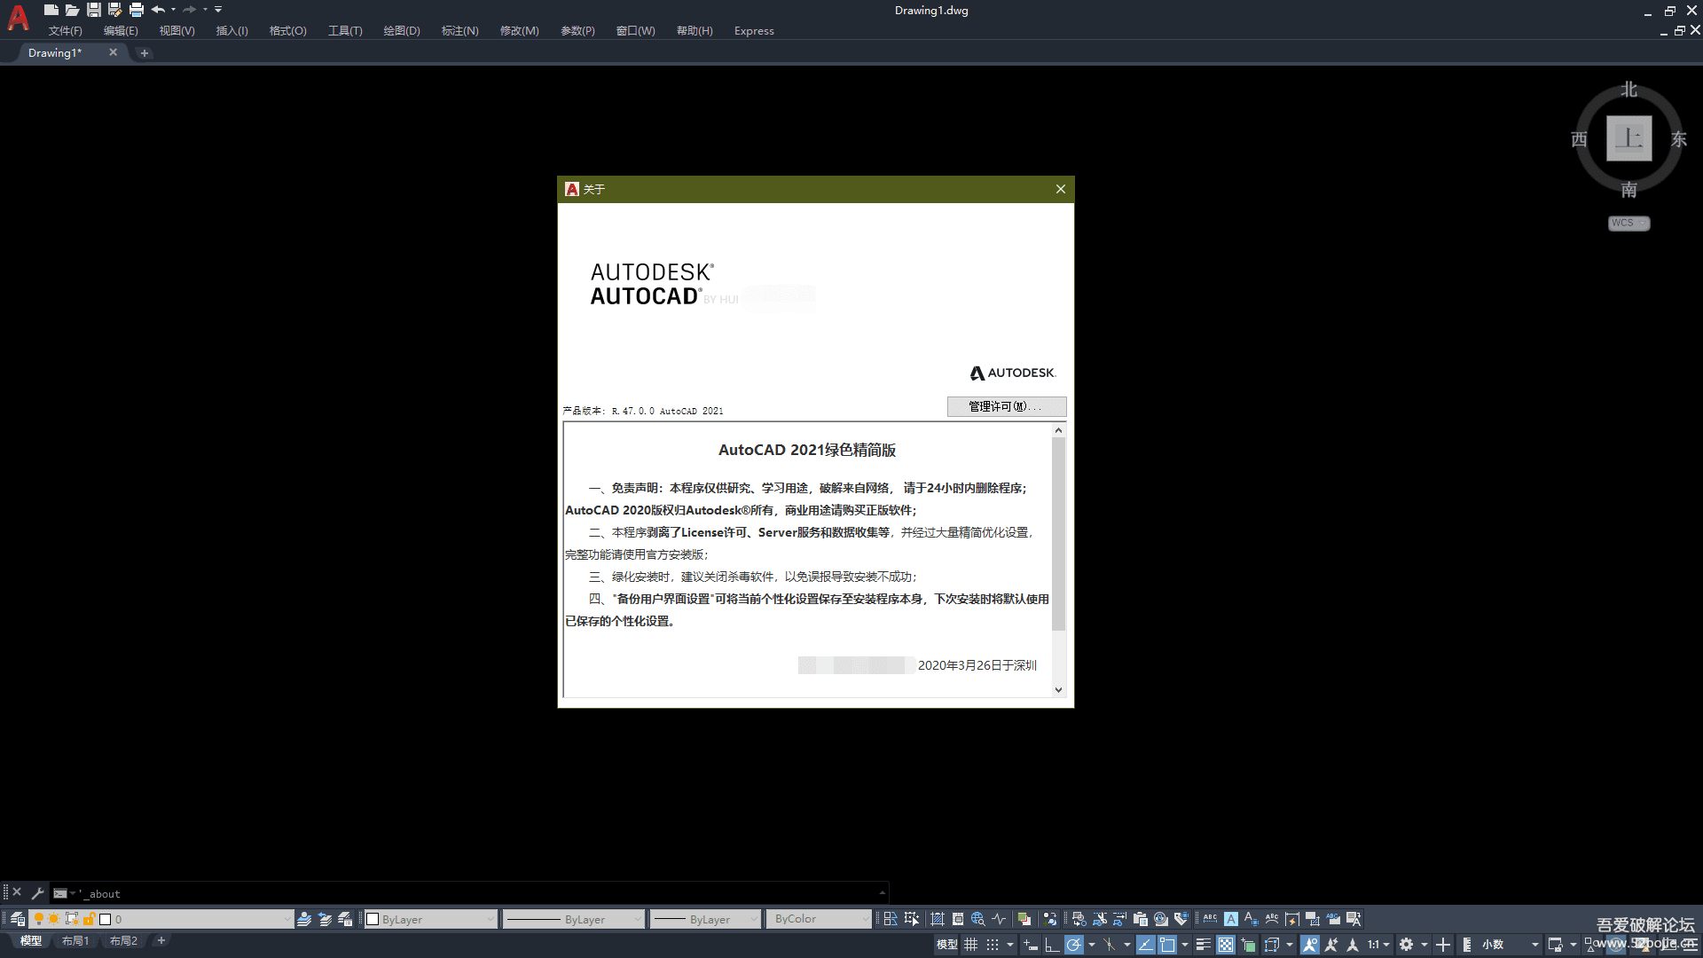Open the Layer Properties manager icon
Screen dimensions: 1703x958
[17, 919]
